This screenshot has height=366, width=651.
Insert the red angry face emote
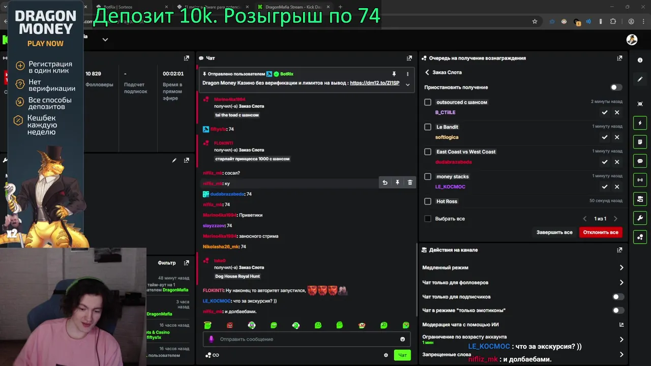(229, 325)
